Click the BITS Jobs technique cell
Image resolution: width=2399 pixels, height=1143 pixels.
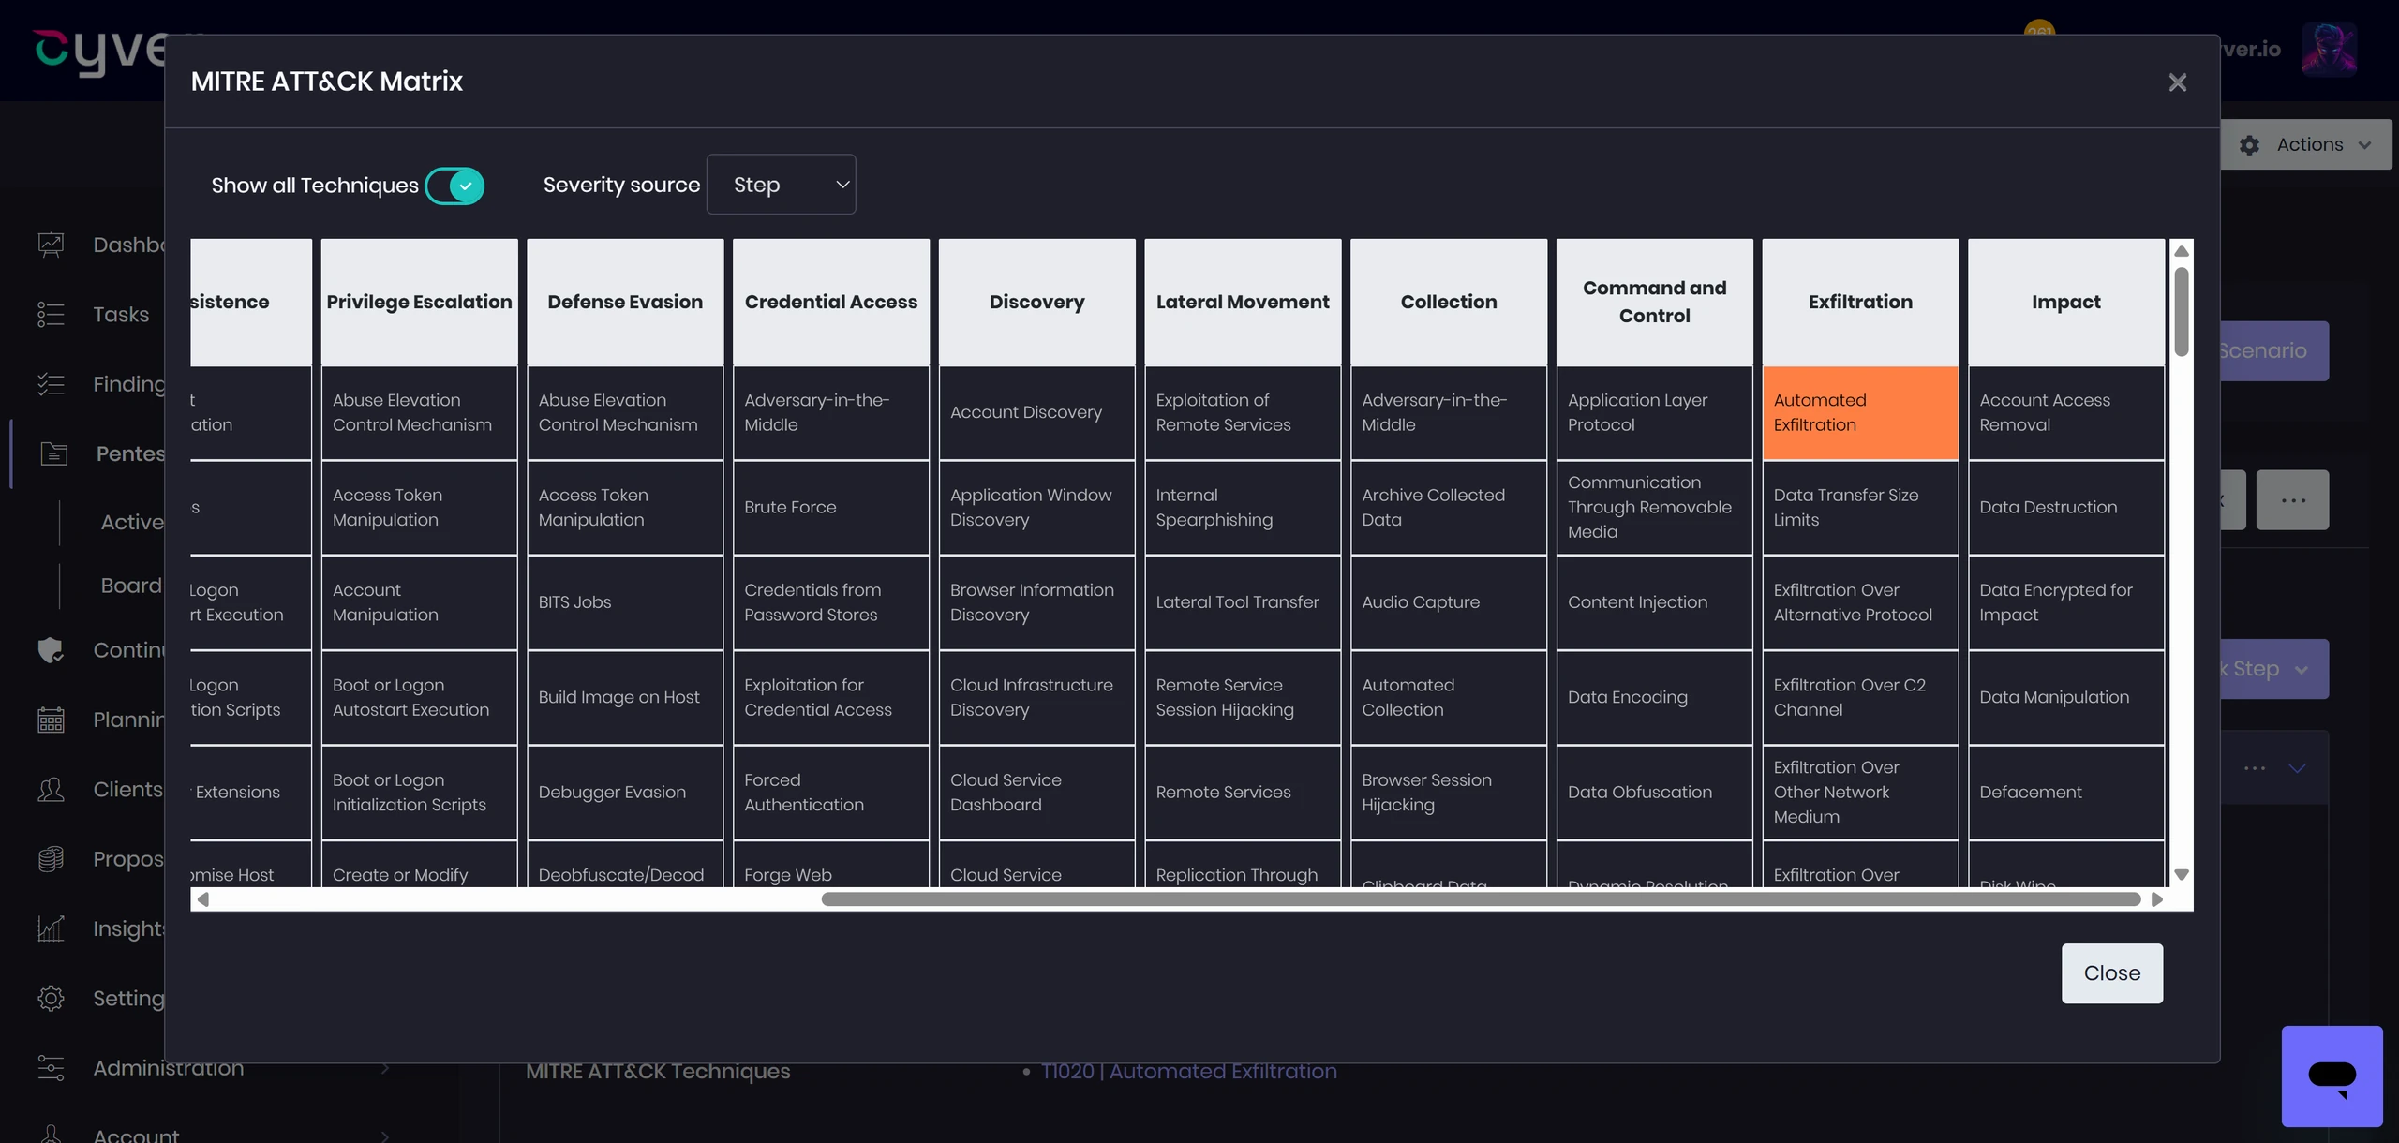[625, 602]
